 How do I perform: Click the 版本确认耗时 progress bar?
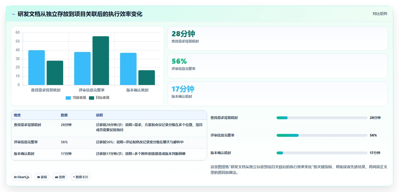(x=322, y=153)
